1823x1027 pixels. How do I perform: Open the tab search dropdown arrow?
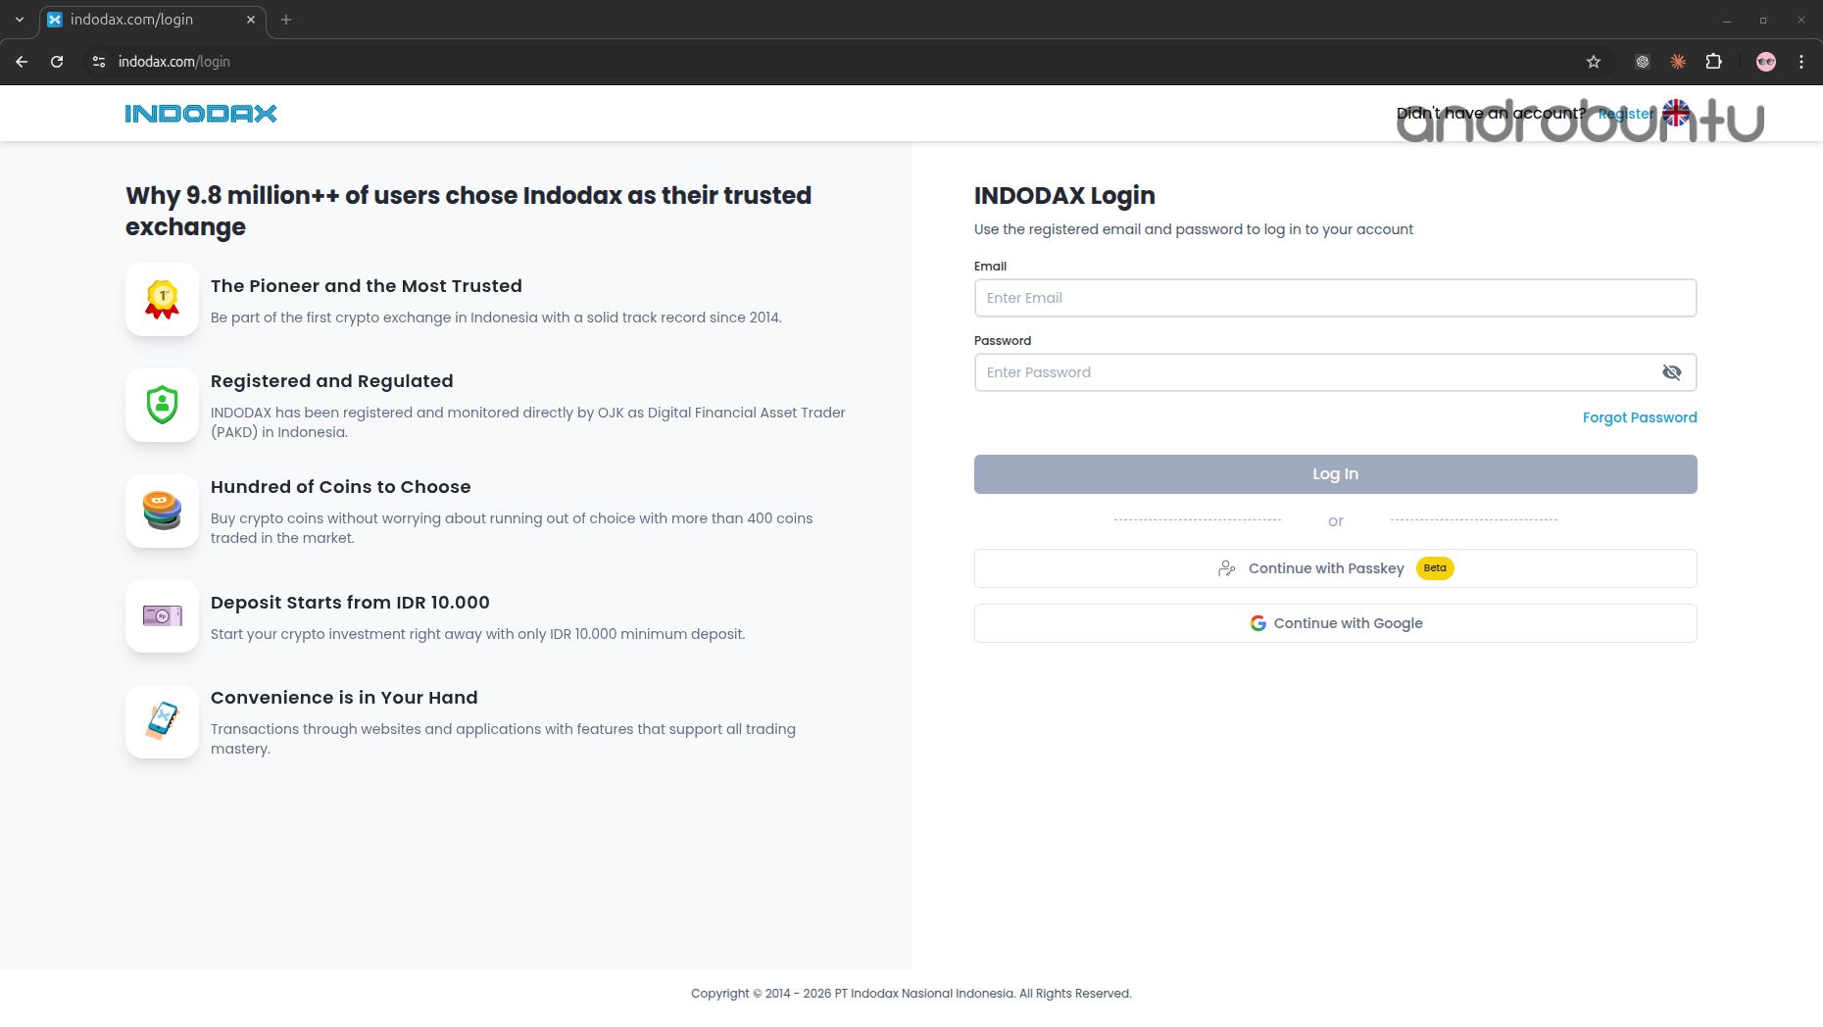pos(19,20)
